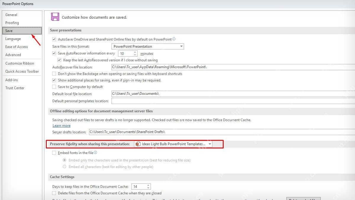This screenshot has height=200, width=355.
Task: Open the Preserve fidelity presentation dropdown
Action: (173, 144)
